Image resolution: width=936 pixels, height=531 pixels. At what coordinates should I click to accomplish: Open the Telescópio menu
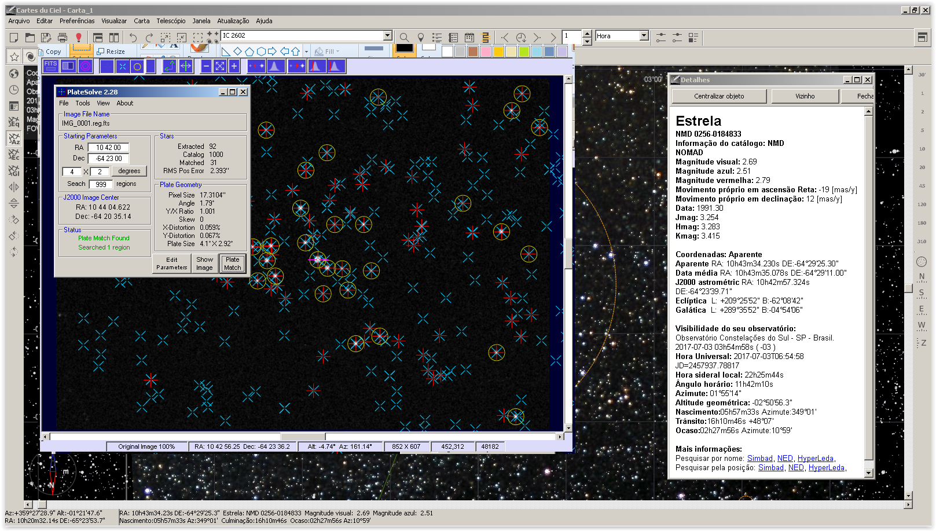[171, 21]
